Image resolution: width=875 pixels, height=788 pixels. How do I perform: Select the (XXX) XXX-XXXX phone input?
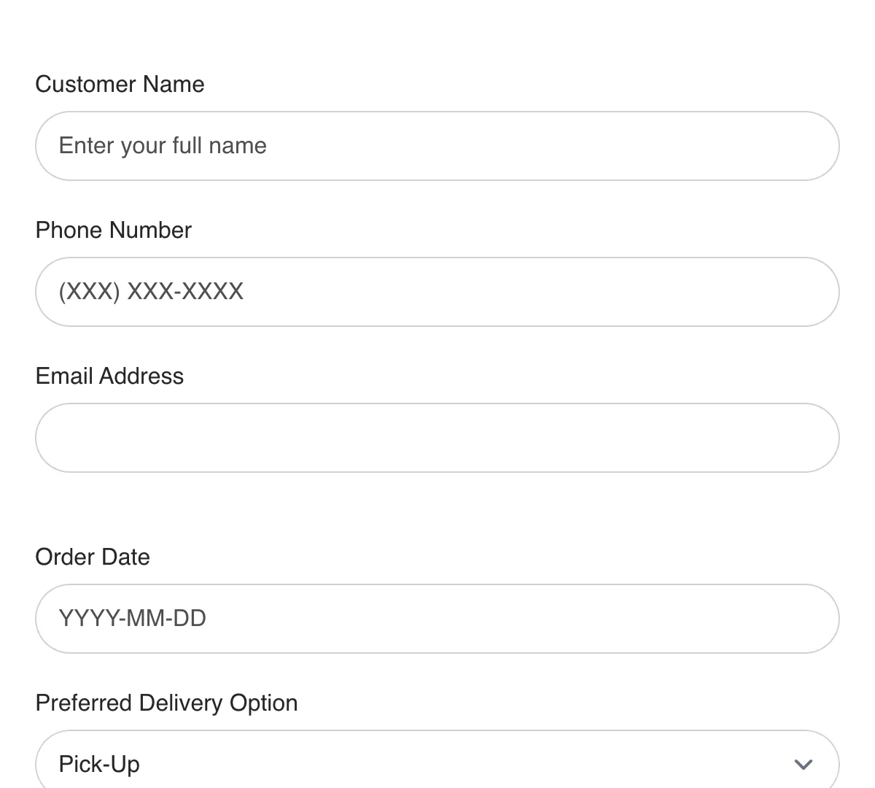[x=437, y=292]
